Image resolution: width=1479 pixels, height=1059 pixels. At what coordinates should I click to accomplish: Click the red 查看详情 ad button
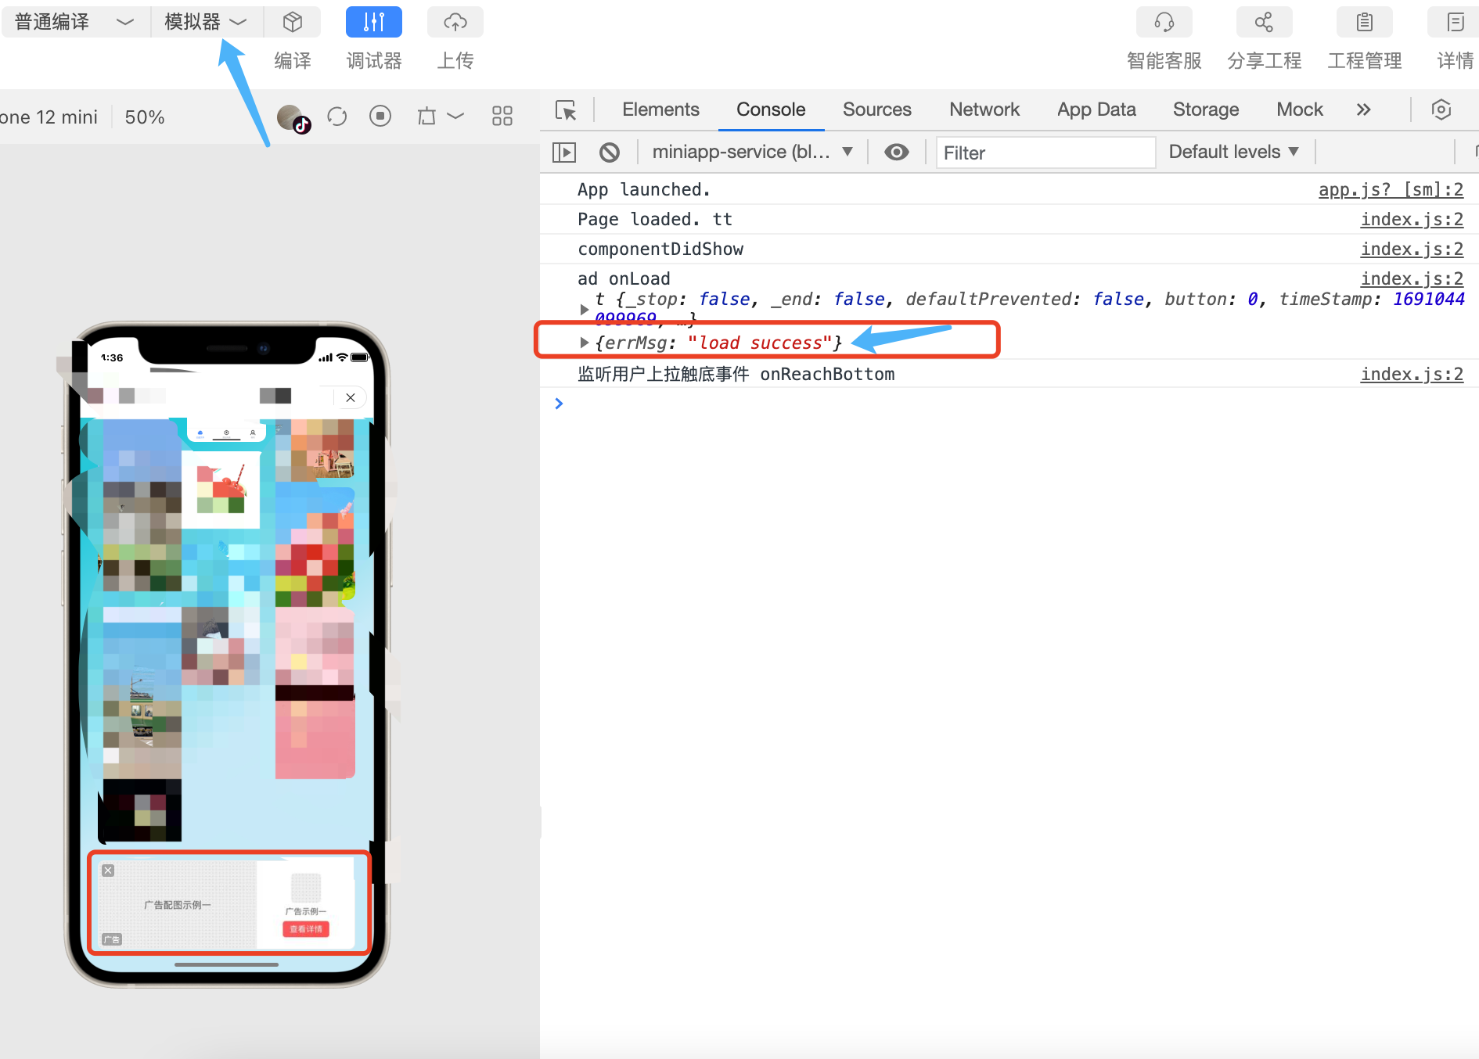coord(305,929)
